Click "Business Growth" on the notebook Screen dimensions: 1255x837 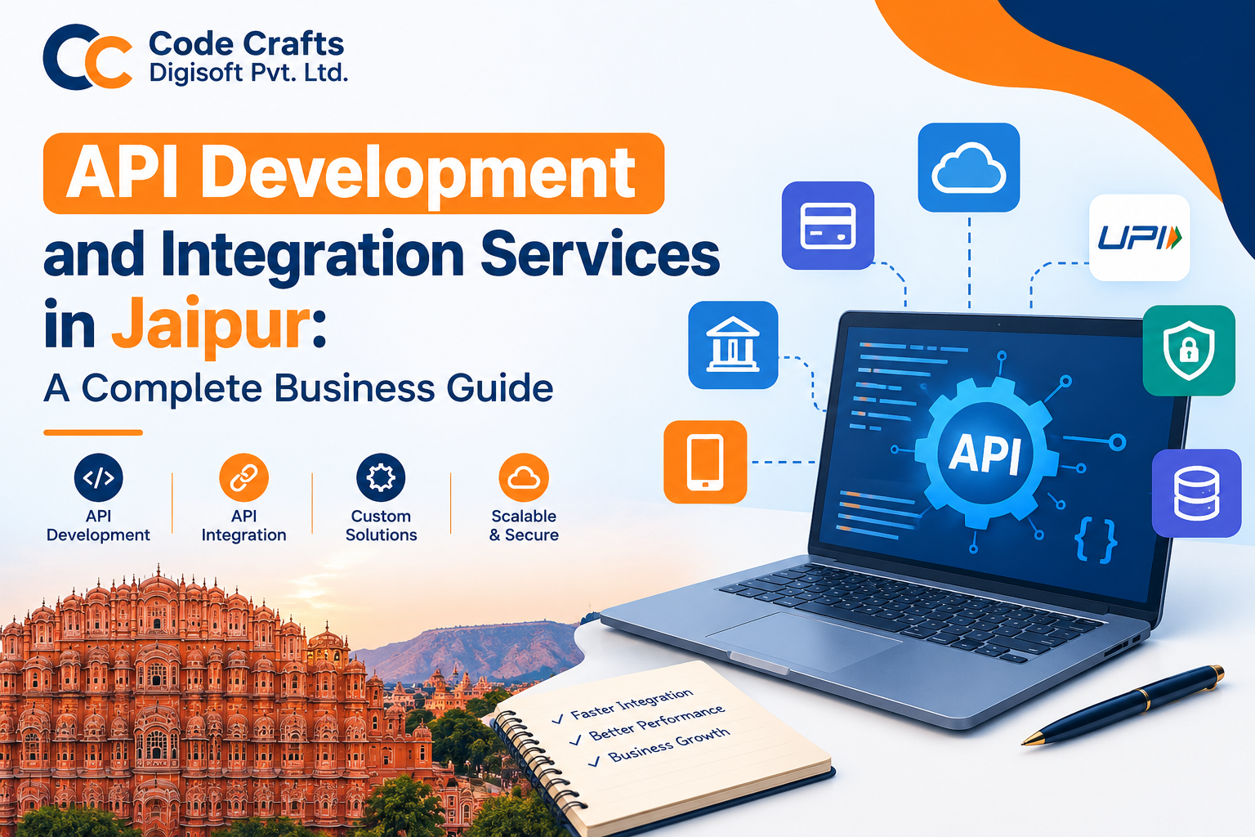coord(668,745)
